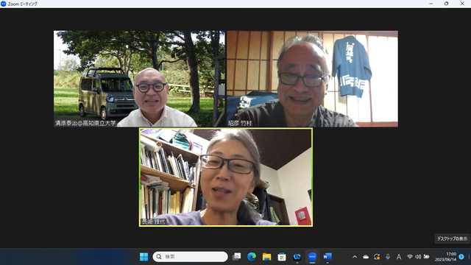Screen dimensions: 471x265
Task: Open network and volume quick settings
Action: click(418, 257)
